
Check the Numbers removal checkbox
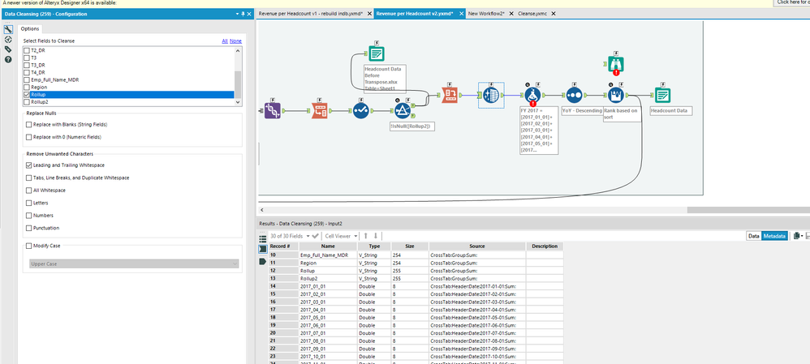pos(28,216)
